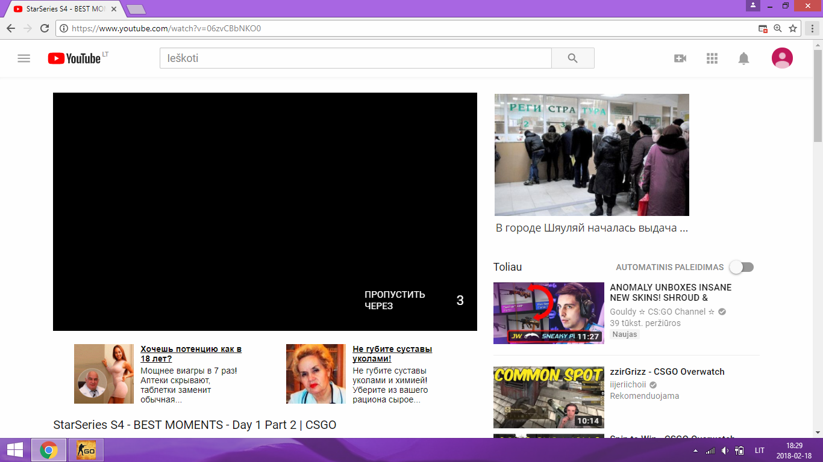Image resolution: width=823 pixels, height=462 pixels.
Task: View site info via the lock icon
Action: pos(64,28)
